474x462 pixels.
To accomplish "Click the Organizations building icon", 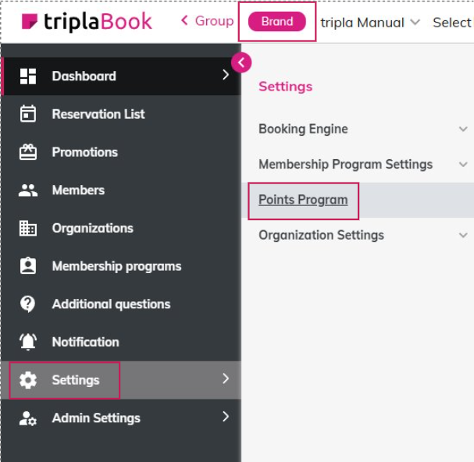I will click(x=28, y=228).
